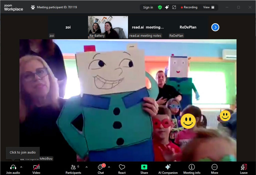The width and height of the screenshot is (256, 175).
Task: Show Meeting info details
Action: point(192,169)
